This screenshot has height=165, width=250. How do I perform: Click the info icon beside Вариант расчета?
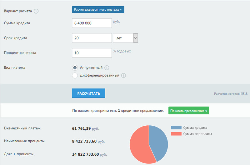(x=36, y=11)
